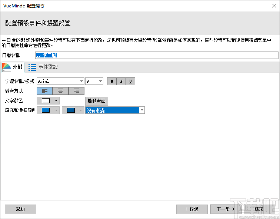Image resolution: width=280 pixels, height=219 pixels.
Task: Expand the fill color dropdown arrow
Action: pyautogui.click(x=56, y=110)
